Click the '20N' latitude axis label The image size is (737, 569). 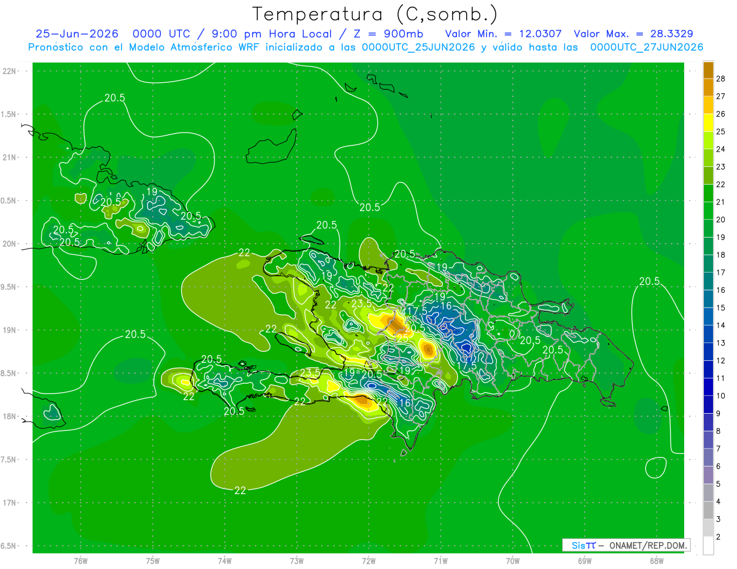pyautogui.click(x=9, y=244)
